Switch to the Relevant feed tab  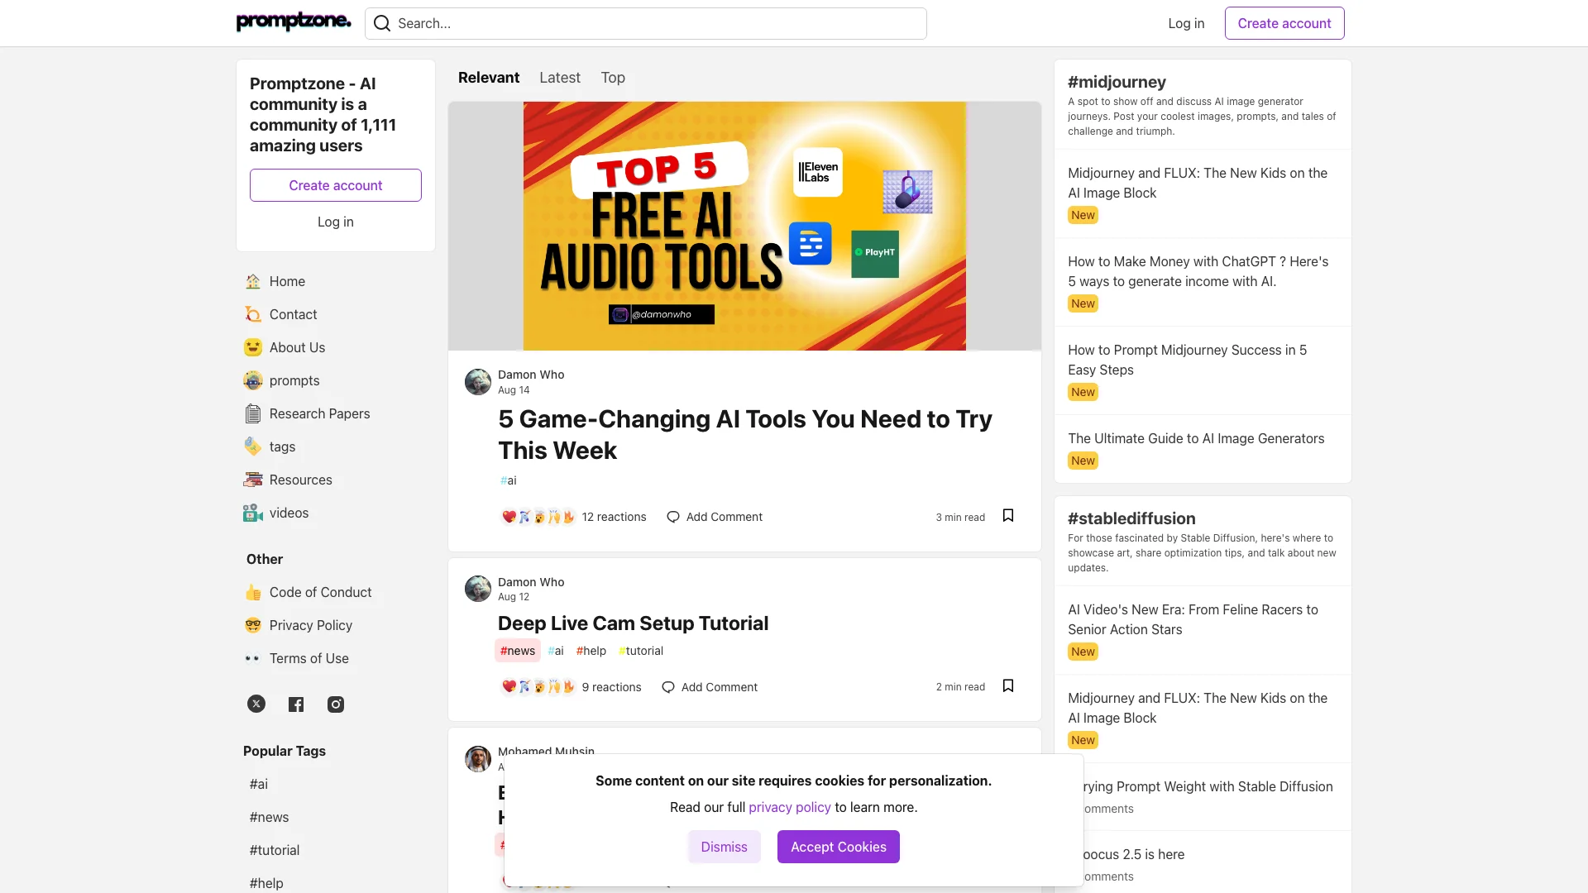pos(489,77)
